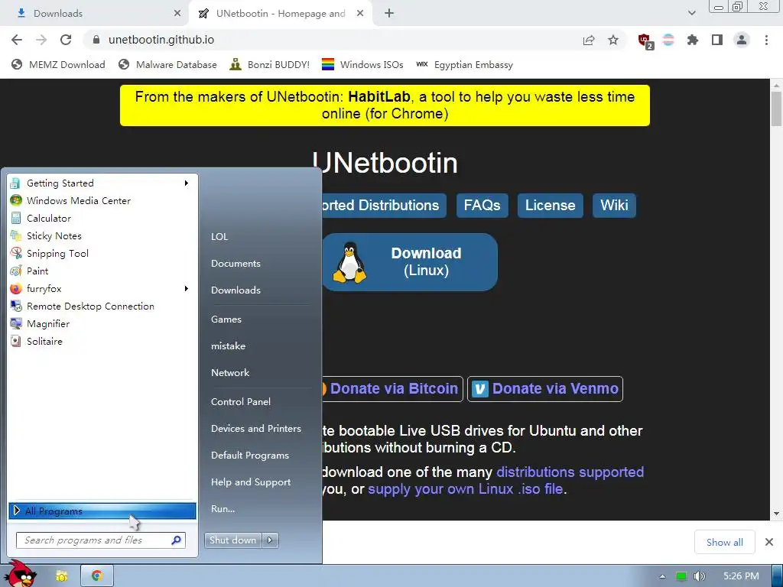Screen dimensions: 783x587
Task: Reload the UNetbootin page
Action: (66, 40)
